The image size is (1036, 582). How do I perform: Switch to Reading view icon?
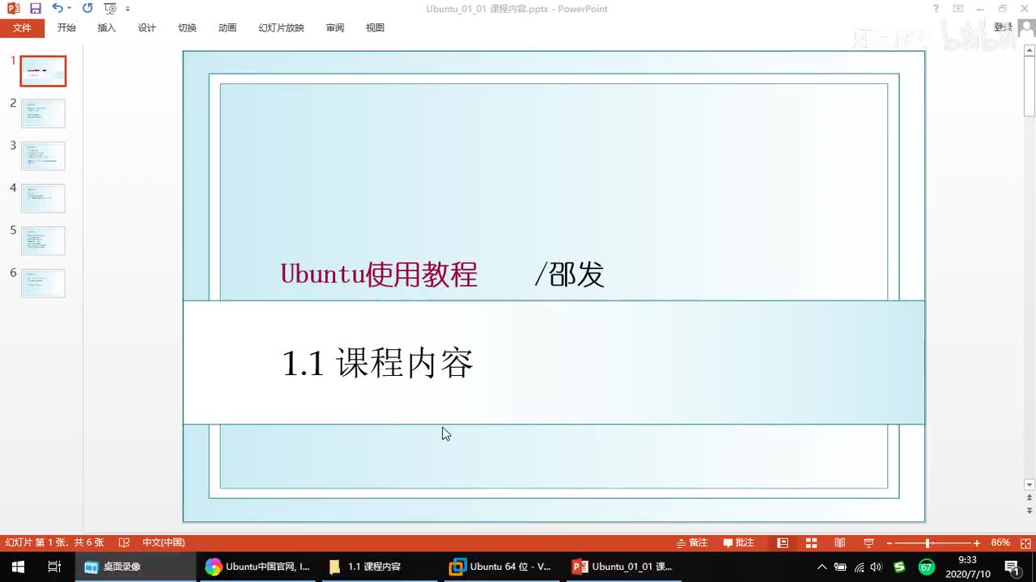pos(840,542)
